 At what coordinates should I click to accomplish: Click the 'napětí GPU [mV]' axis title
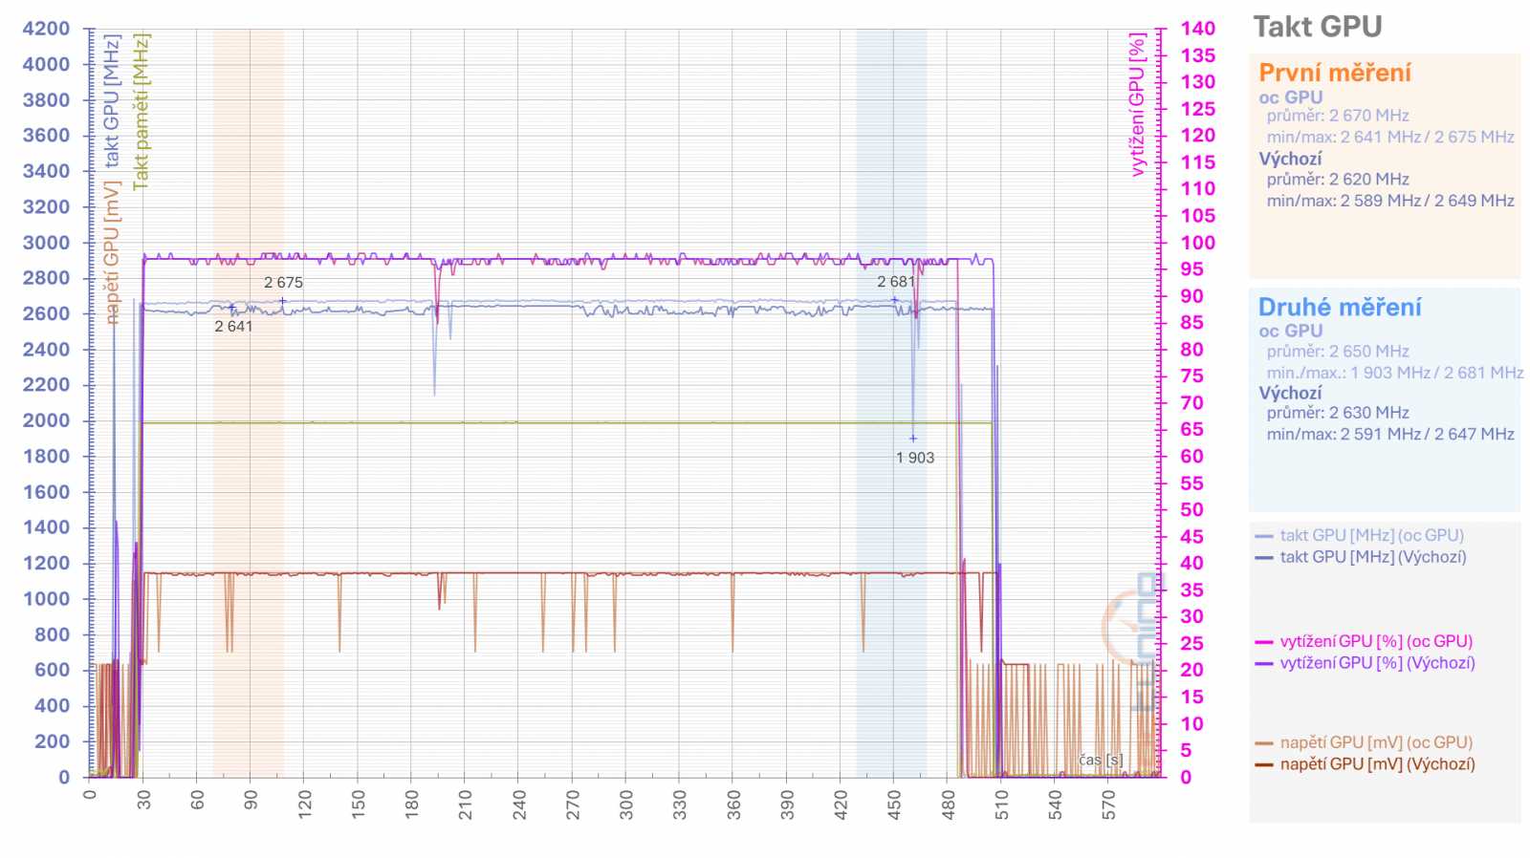(x=112, y=252)
